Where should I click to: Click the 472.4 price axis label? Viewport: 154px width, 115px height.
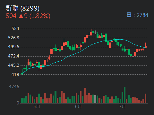(13, 56)
